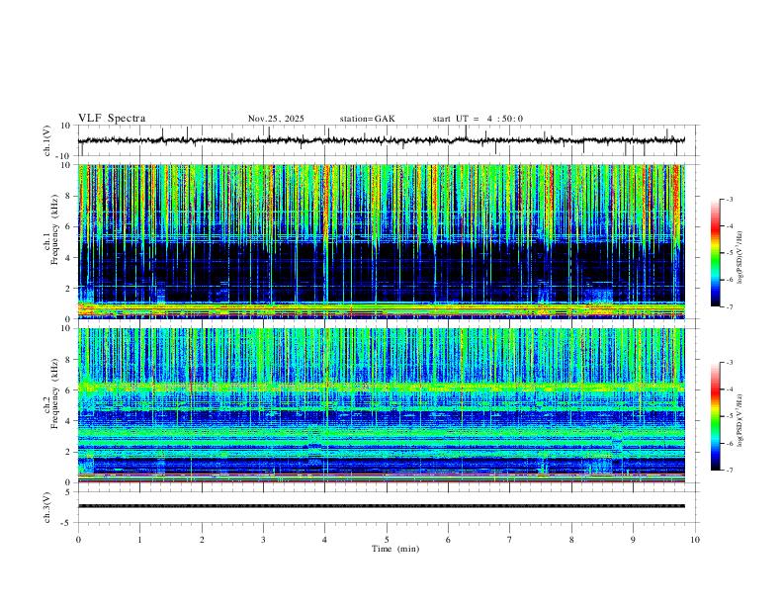This screenshot has height=605, width=783.
Task: Click the 'start UT = 4 :50: 0' text
Action: pos(478,119)
